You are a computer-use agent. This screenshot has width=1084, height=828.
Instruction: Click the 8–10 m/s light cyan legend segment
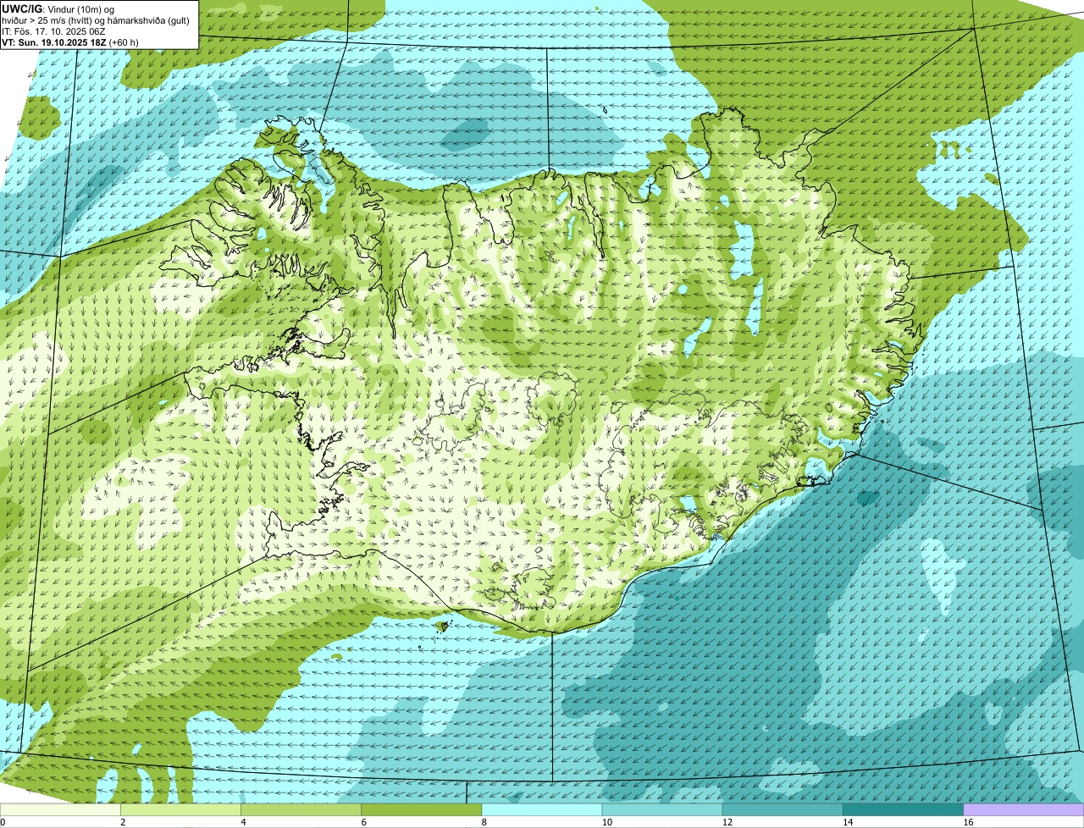[x=542, y=809]
